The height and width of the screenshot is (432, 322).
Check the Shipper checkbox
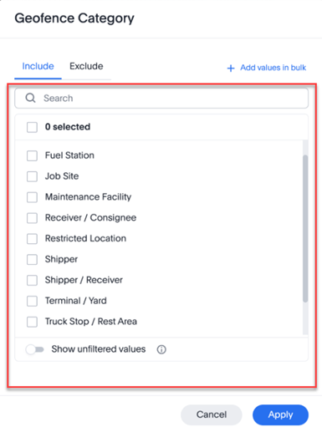32,259
